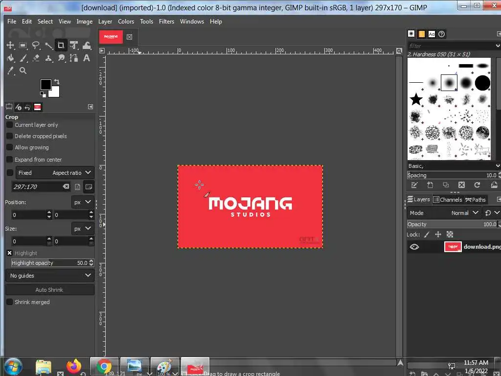Open the No guides dropdown
Viewport: 501px width, 376px height.
[50, 276]
